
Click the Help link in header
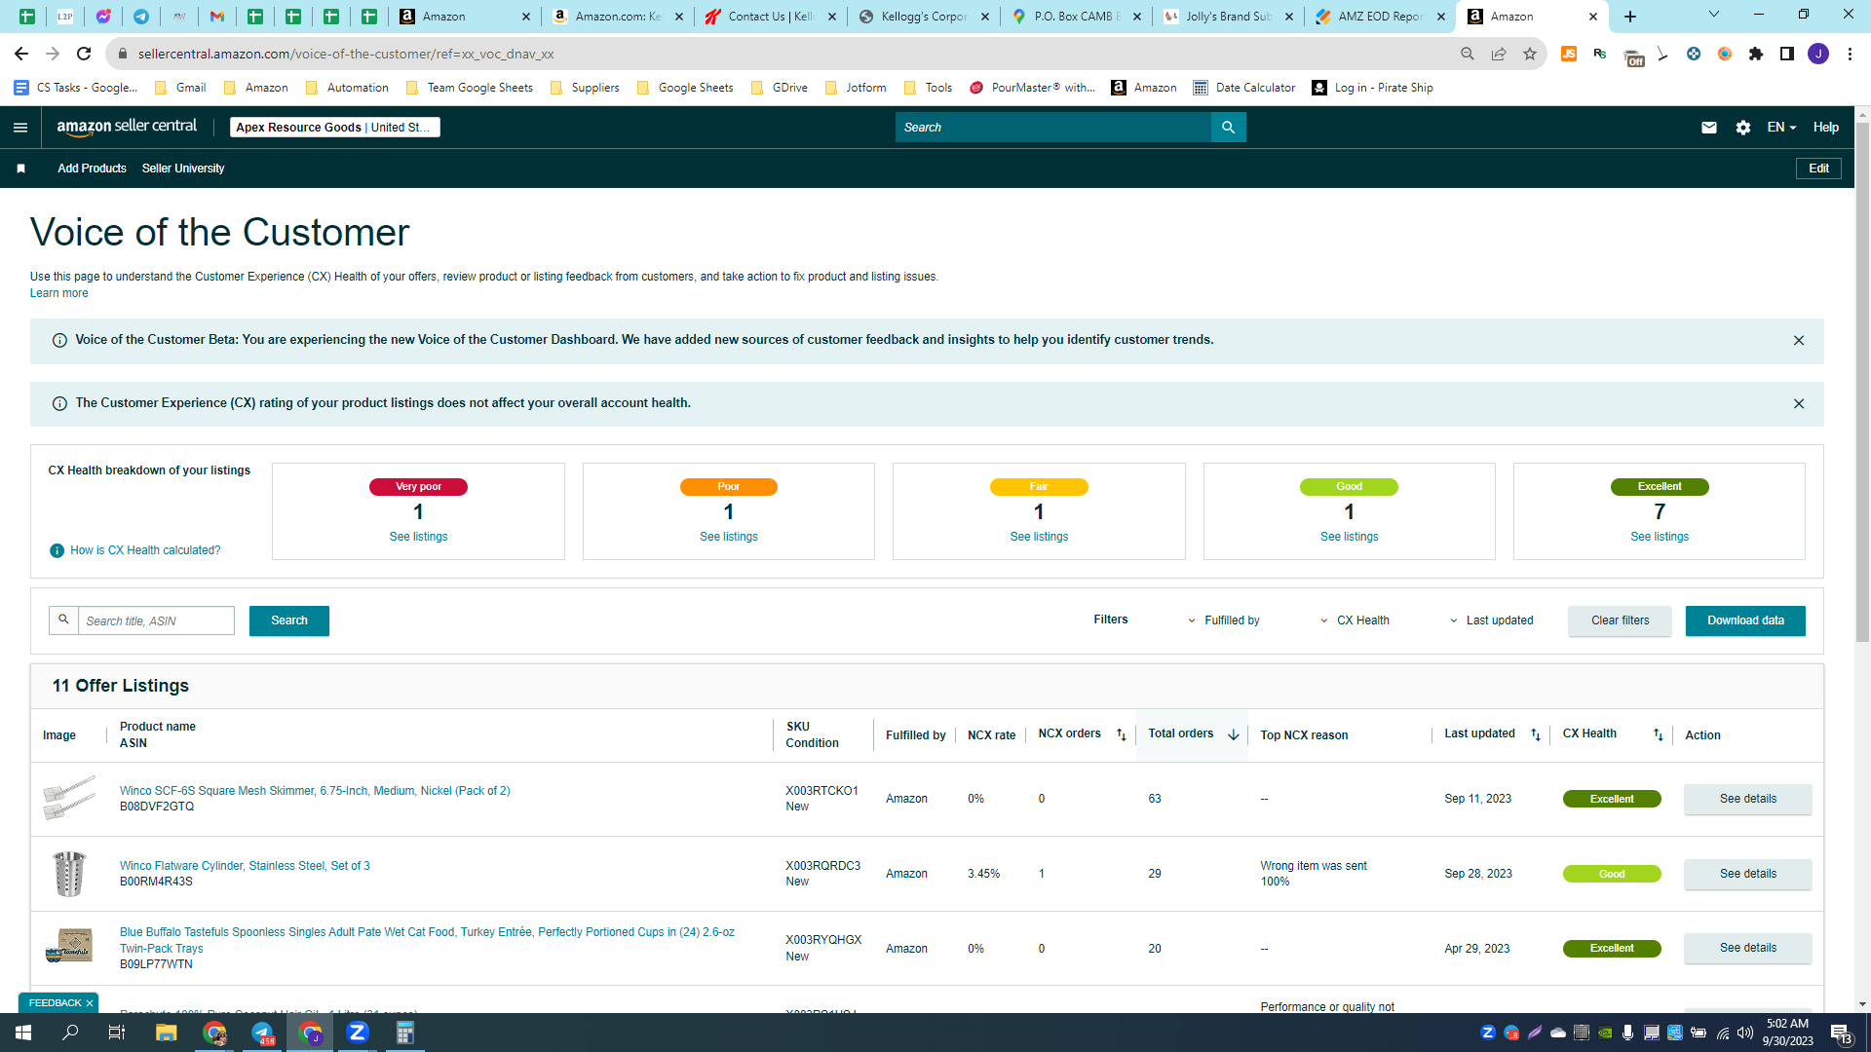coord(1825,128)
